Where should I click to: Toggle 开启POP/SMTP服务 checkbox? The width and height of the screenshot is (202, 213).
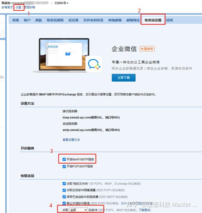(x=64, y=166)
